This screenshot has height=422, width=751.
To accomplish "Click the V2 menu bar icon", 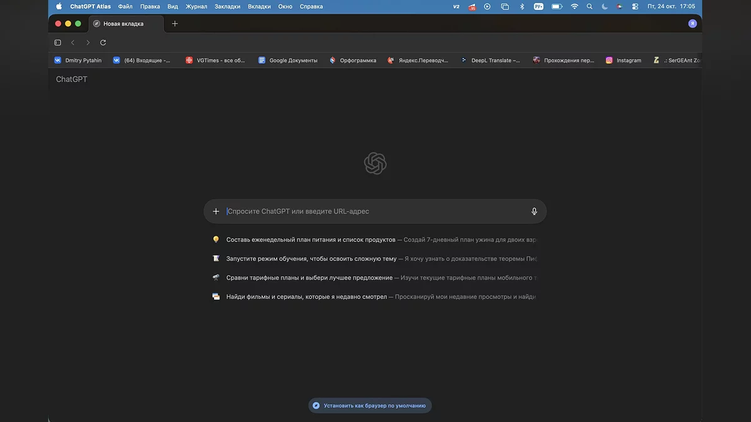I will click(456, 6).
